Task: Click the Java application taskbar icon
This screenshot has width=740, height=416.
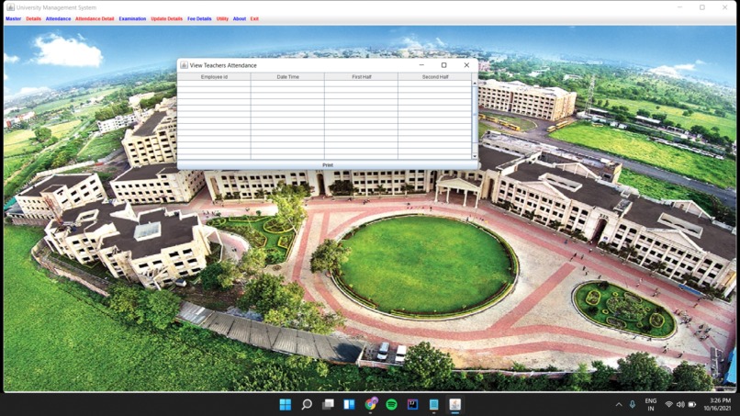Action: point(455,404)
